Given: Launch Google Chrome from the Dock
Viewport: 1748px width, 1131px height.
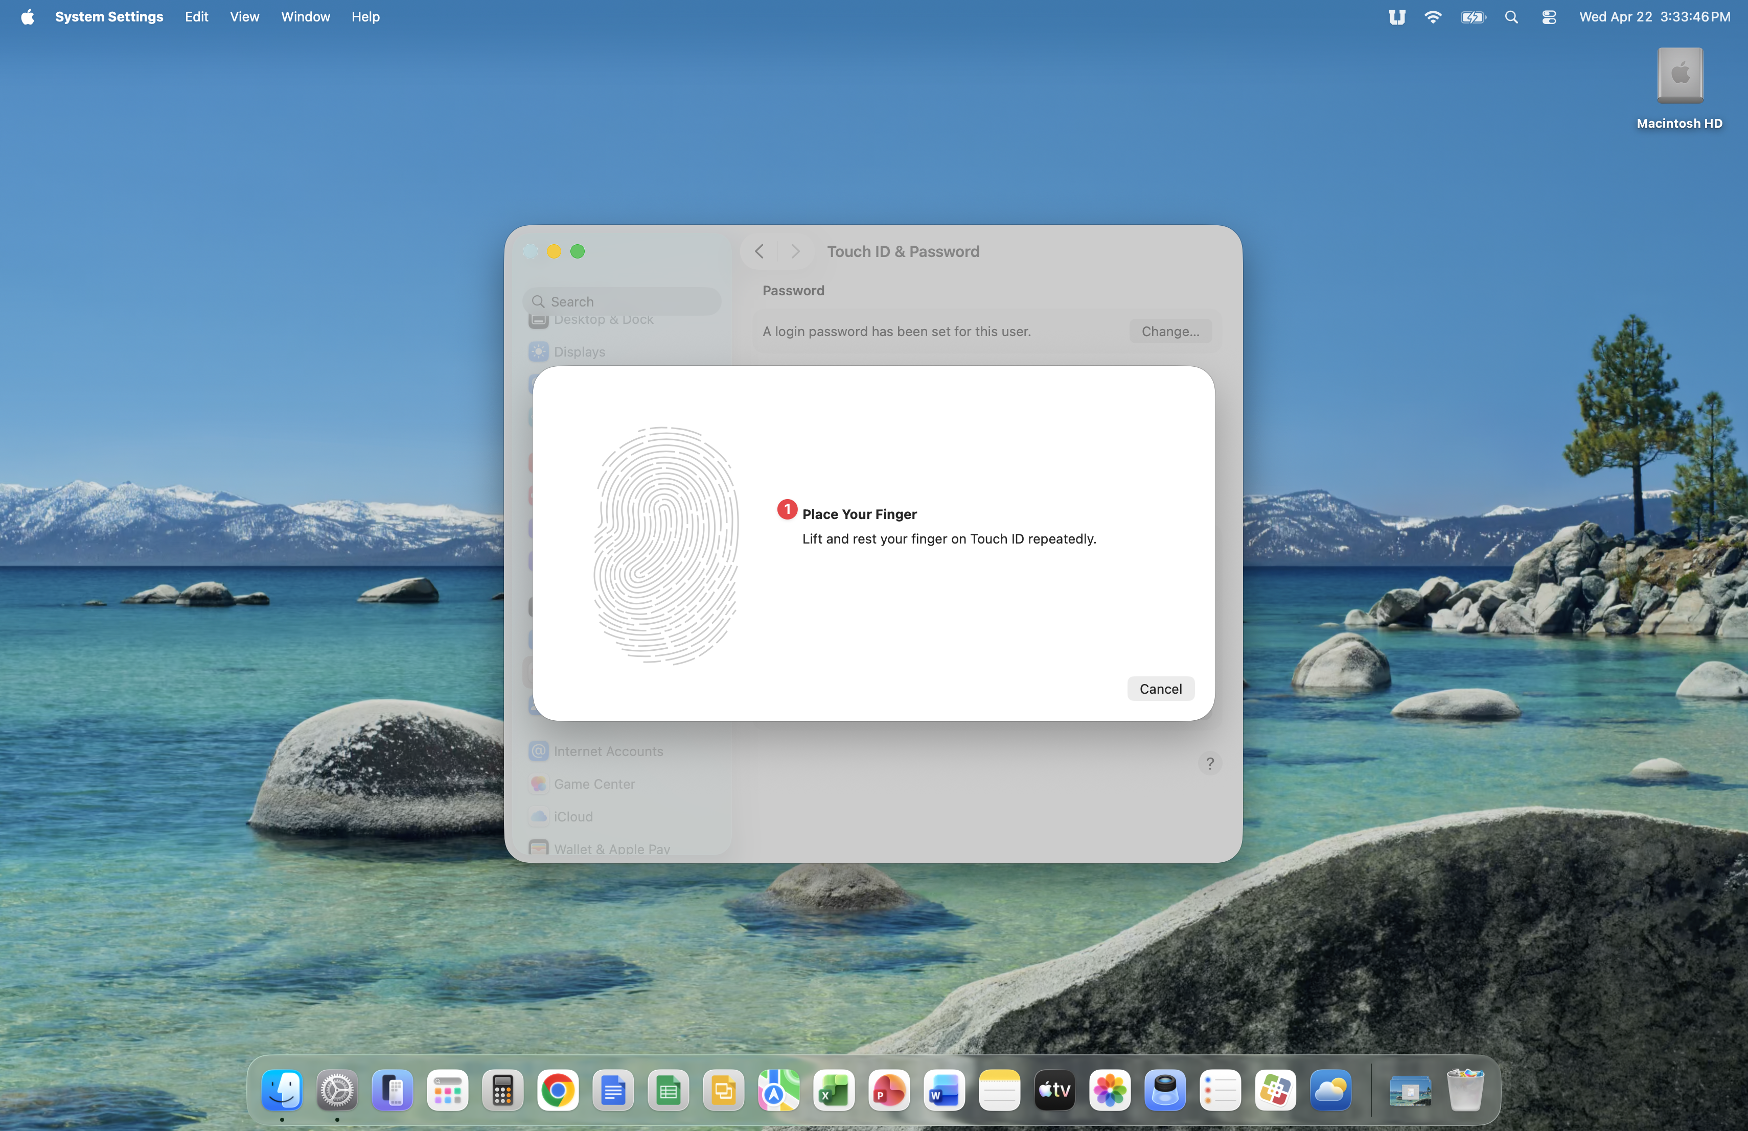Looking at the screenshot, I should (x=558, y=1091).
